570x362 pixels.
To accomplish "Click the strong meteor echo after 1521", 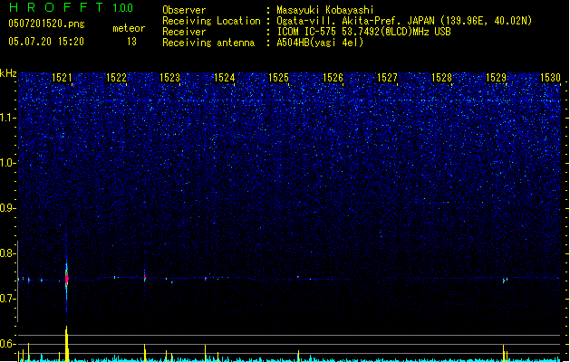I will pos(66,279).
